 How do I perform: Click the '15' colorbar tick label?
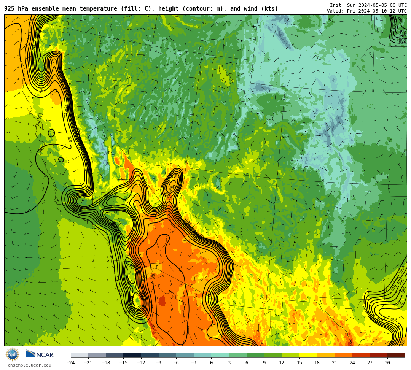(x=299, y=363)
